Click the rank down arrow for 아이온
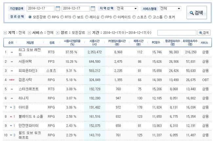Screen dimensions: 213x141 pyautogui.click(x=11, y=107)
